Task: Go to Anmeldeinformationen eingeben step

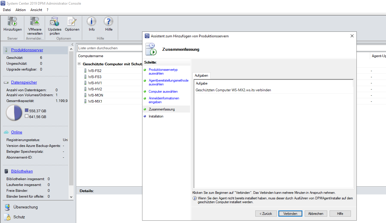Action: (x=164, y=100)
